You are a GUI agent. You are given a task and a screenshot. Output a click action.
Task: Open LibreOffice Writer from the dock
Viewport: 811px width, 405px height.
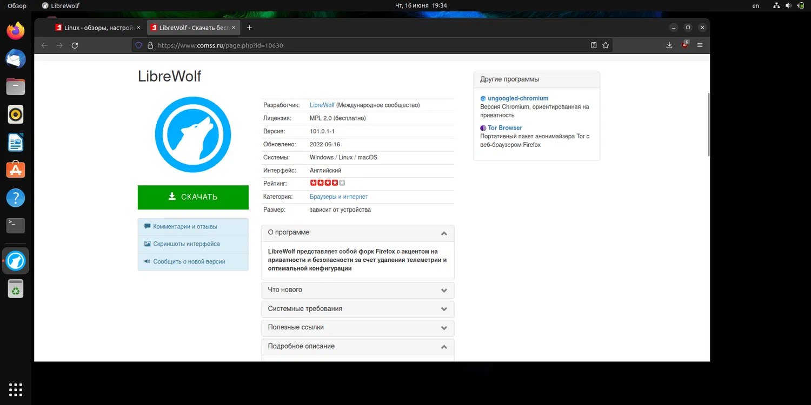[16, 143]
